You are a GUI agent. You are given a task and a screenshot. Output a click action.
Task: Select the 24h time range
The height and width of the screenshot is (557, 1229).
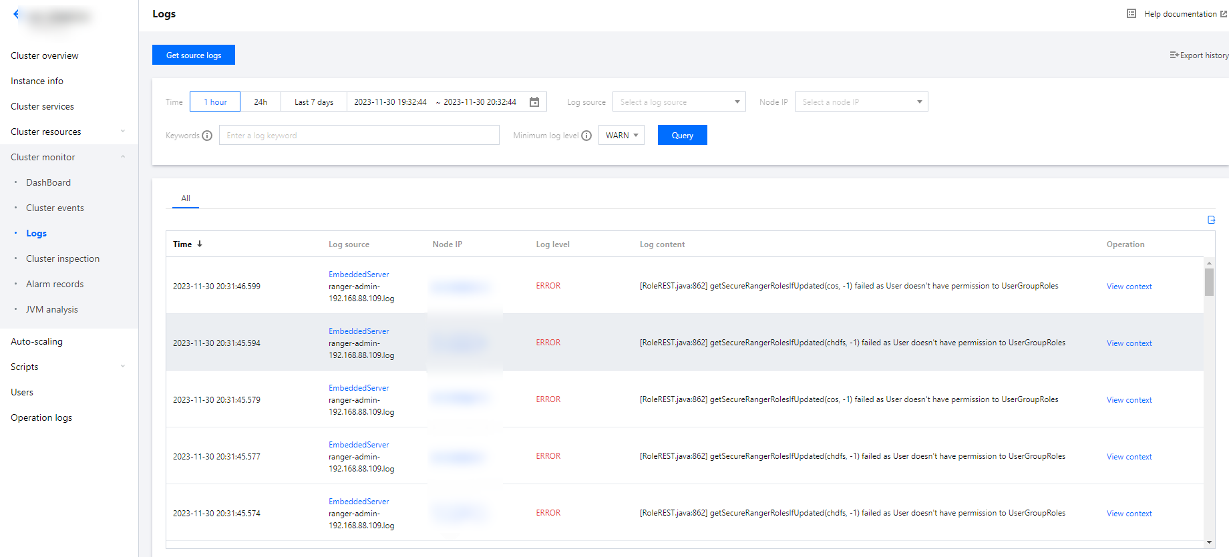pos(260,102)
